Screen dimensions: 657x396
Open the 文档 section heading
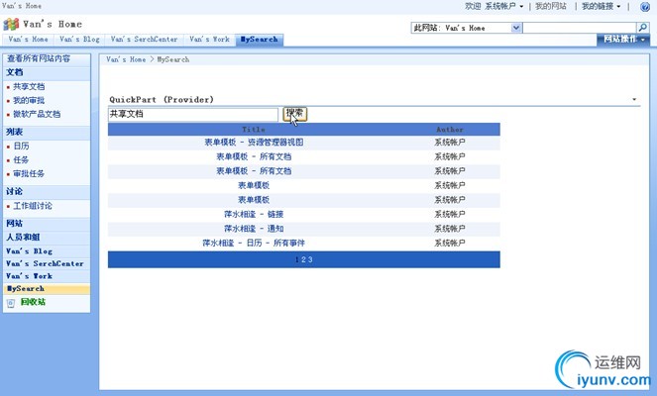coord(15,72)
